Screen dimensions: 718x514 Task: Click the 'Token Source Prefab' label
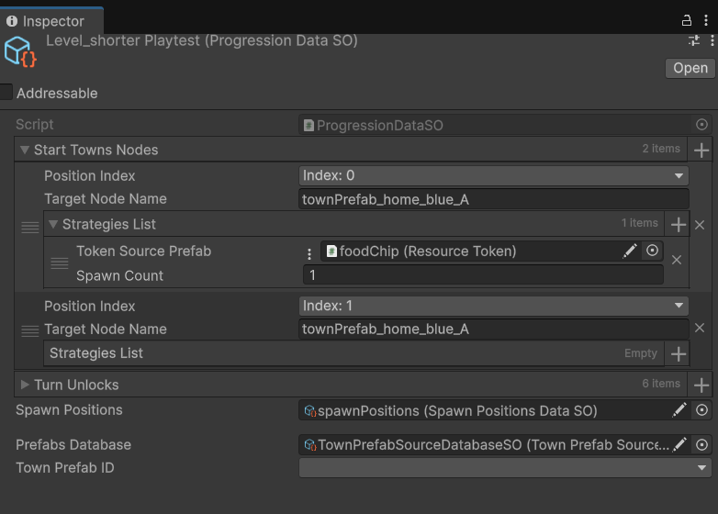(144, 251)
